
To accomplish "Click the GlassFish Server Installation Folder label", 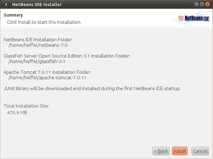I will tap(67, 56).
